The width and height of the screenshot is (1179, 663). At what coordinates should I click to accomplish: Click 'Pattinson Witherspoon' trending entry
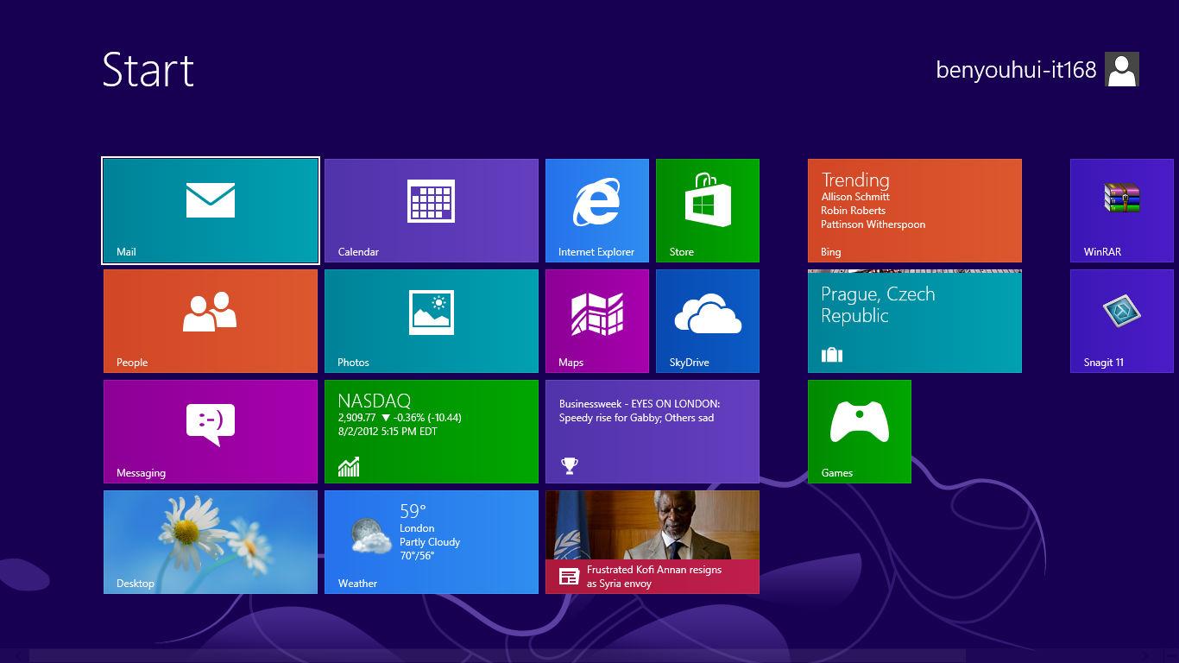pyautogui.click(x=873, y=224)
